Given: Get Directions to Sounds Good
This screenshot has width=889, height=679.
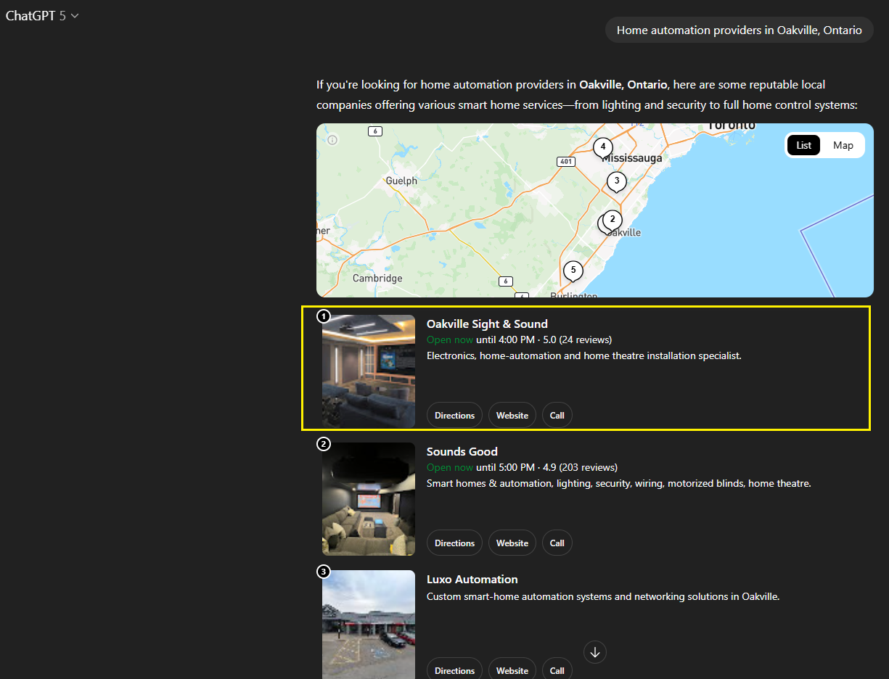Looking at the screenshot, I should (454, 543).
